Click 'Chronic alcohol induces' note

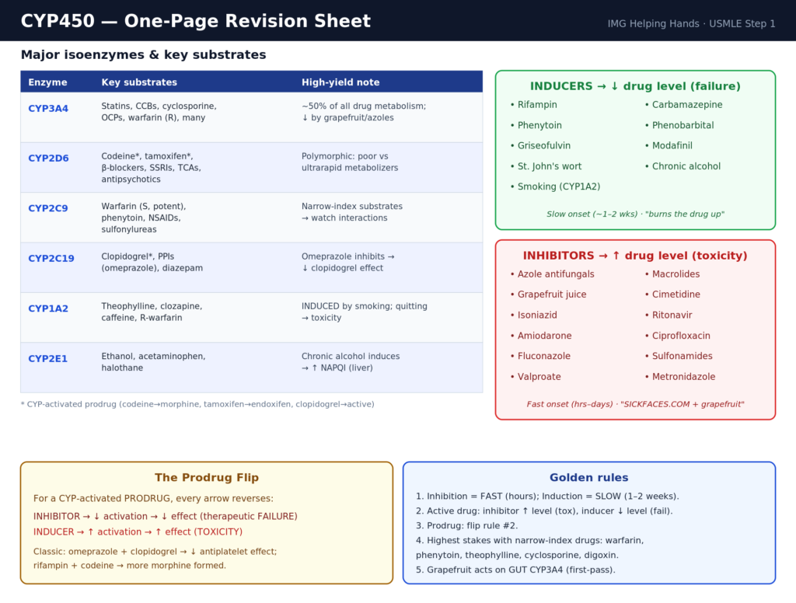coord(351,362)
